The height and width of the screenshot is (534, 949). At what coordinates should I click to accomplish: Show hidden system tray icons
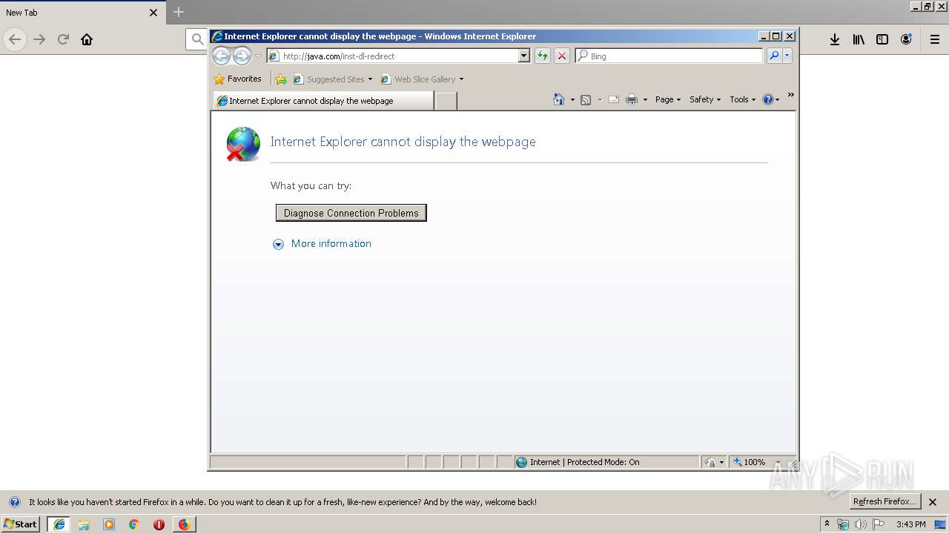(x=827, y=524)
